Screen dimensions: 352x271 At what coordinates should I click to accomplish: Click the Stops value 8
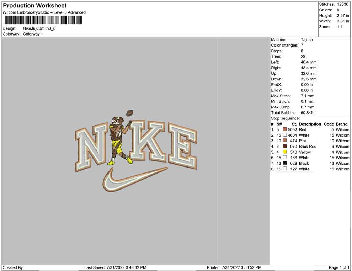302,51
